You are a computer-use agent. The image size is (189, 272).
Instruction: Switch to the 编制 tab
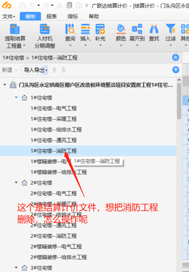pyautogui.click(x=30, y=16)
